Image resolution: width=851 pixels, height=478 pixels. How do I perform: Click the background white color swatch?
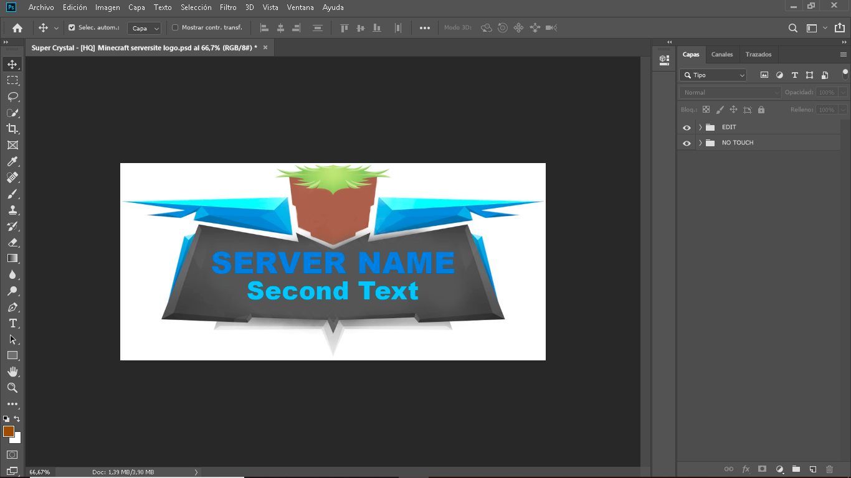pyautogui.click(x=17, y=439)
